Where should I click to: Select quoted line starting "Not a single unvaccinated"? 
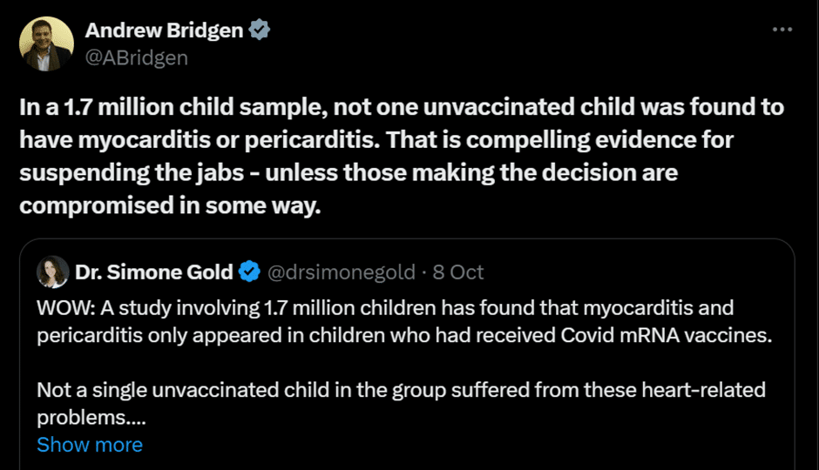(401, 390)
